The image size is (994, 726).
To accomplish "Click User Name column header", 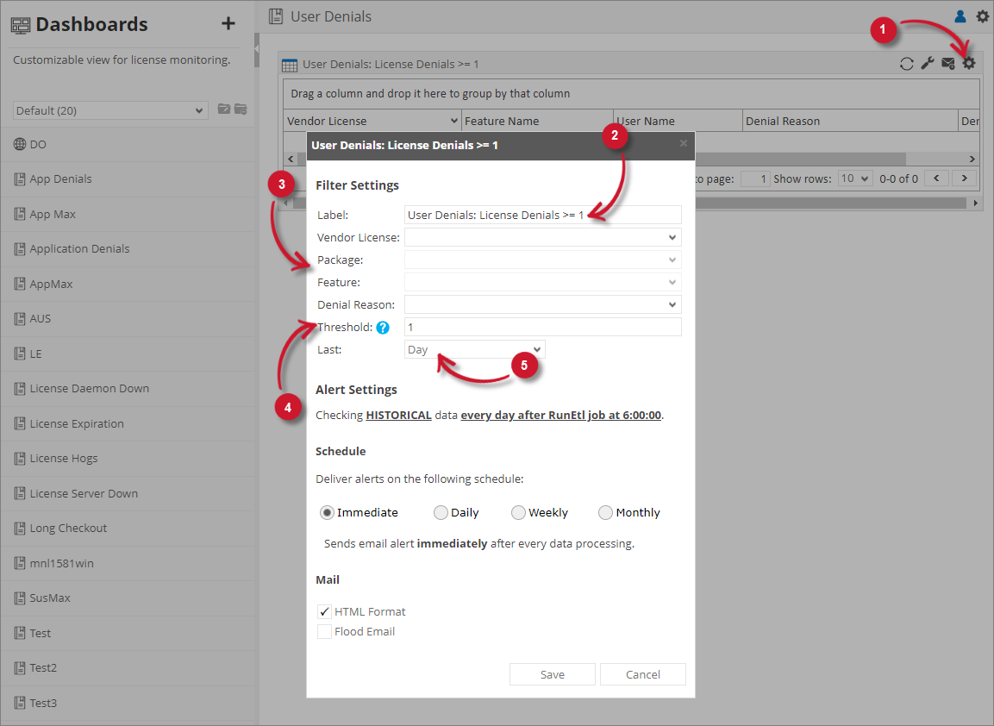I will [x=678, y=121].
